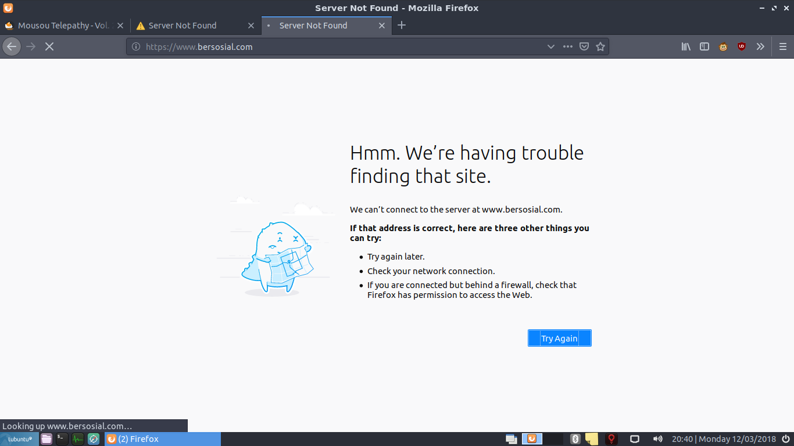Click the Try Again button

(x=559, y=338)
